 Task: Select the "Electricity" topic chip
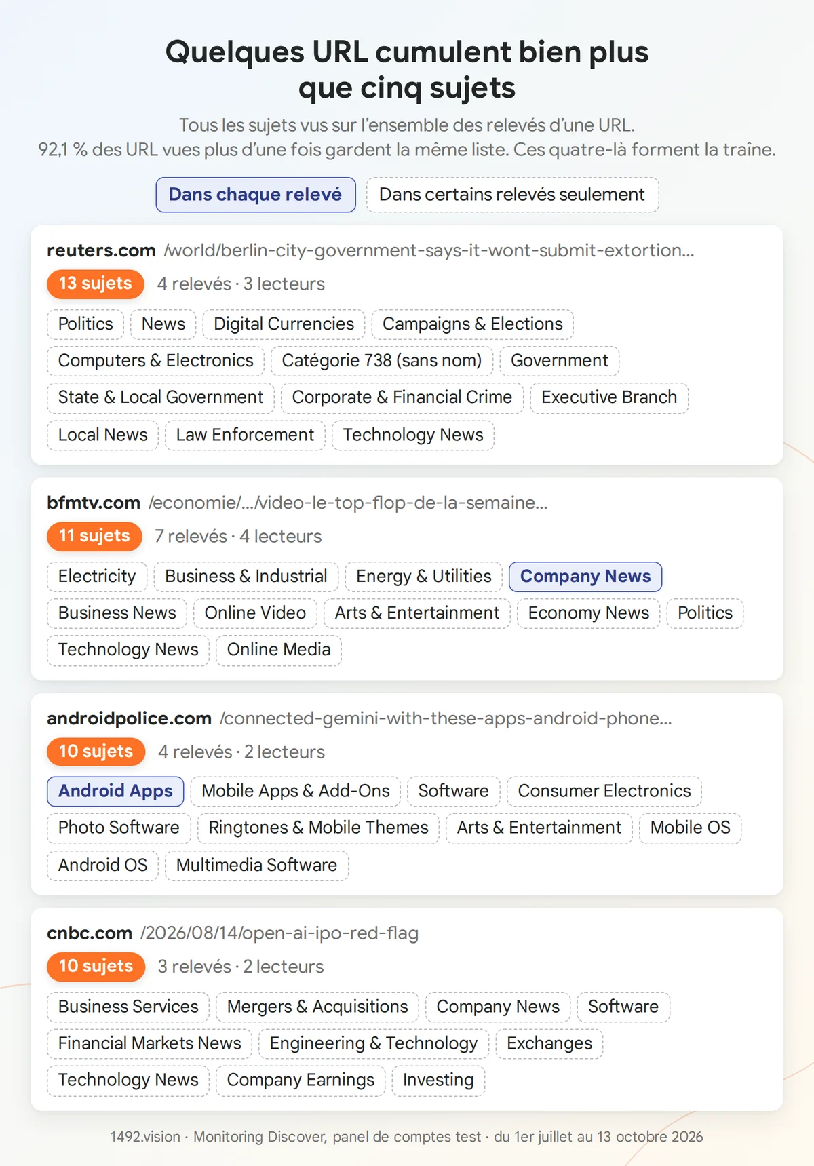tap(97, 577)
